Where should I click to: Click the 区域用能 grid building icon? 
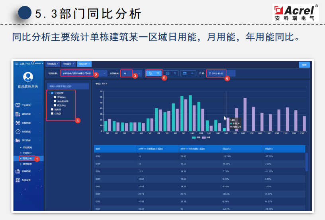[x=18, y=171]
